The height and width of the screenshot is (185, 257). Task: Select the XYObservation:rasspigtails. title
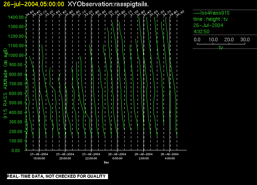108,4
